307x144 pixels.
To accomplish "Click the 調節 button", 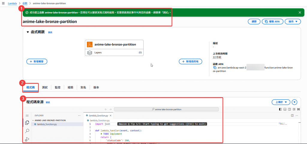I will [254, 22].
